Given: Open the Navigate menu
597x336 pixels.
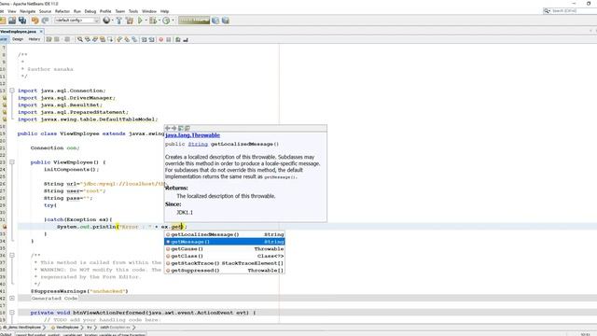Looking at the screenshot, I should point(27,11).
